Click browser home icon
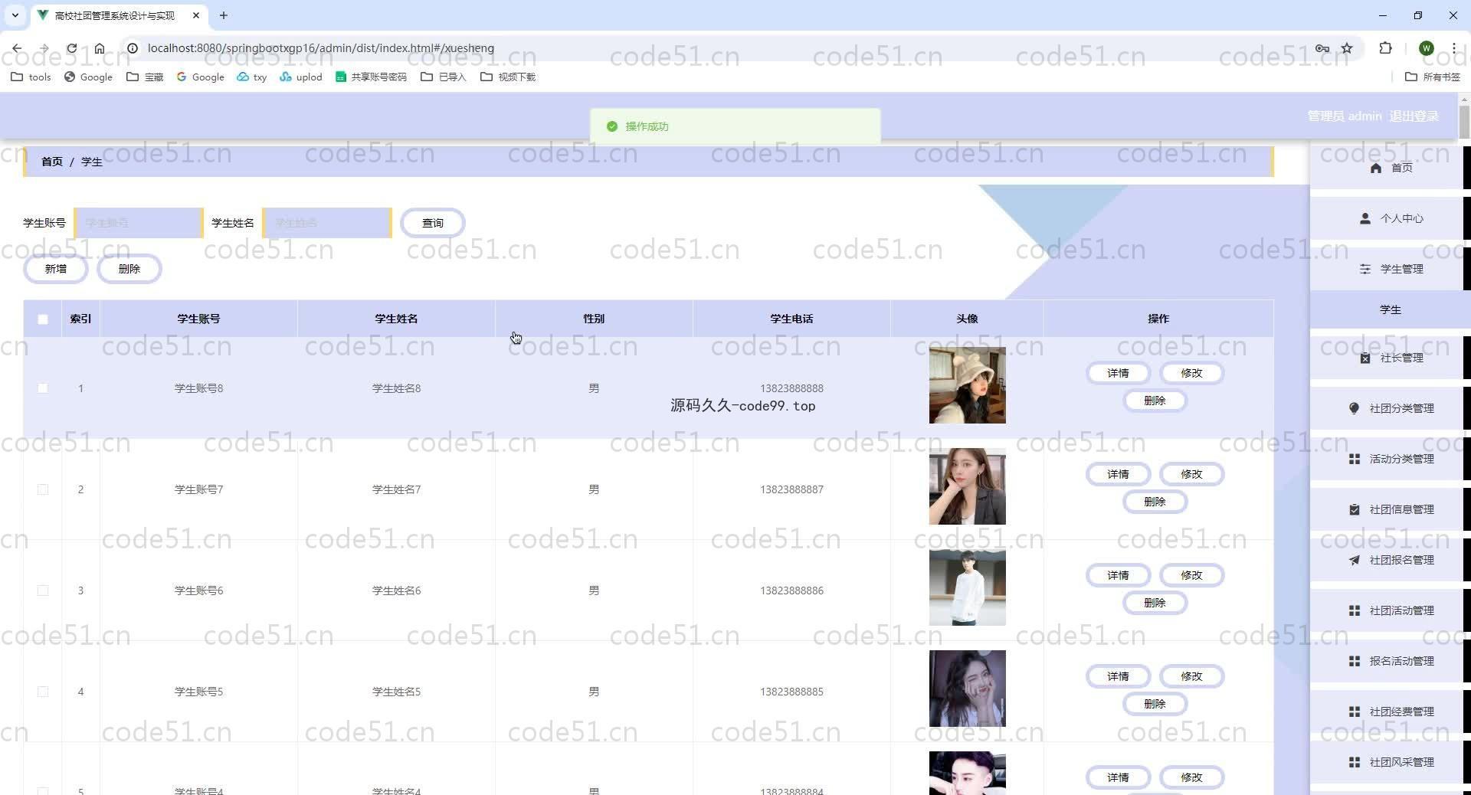The width and height of the screenshot is (1471, 795). pos(100,48)
